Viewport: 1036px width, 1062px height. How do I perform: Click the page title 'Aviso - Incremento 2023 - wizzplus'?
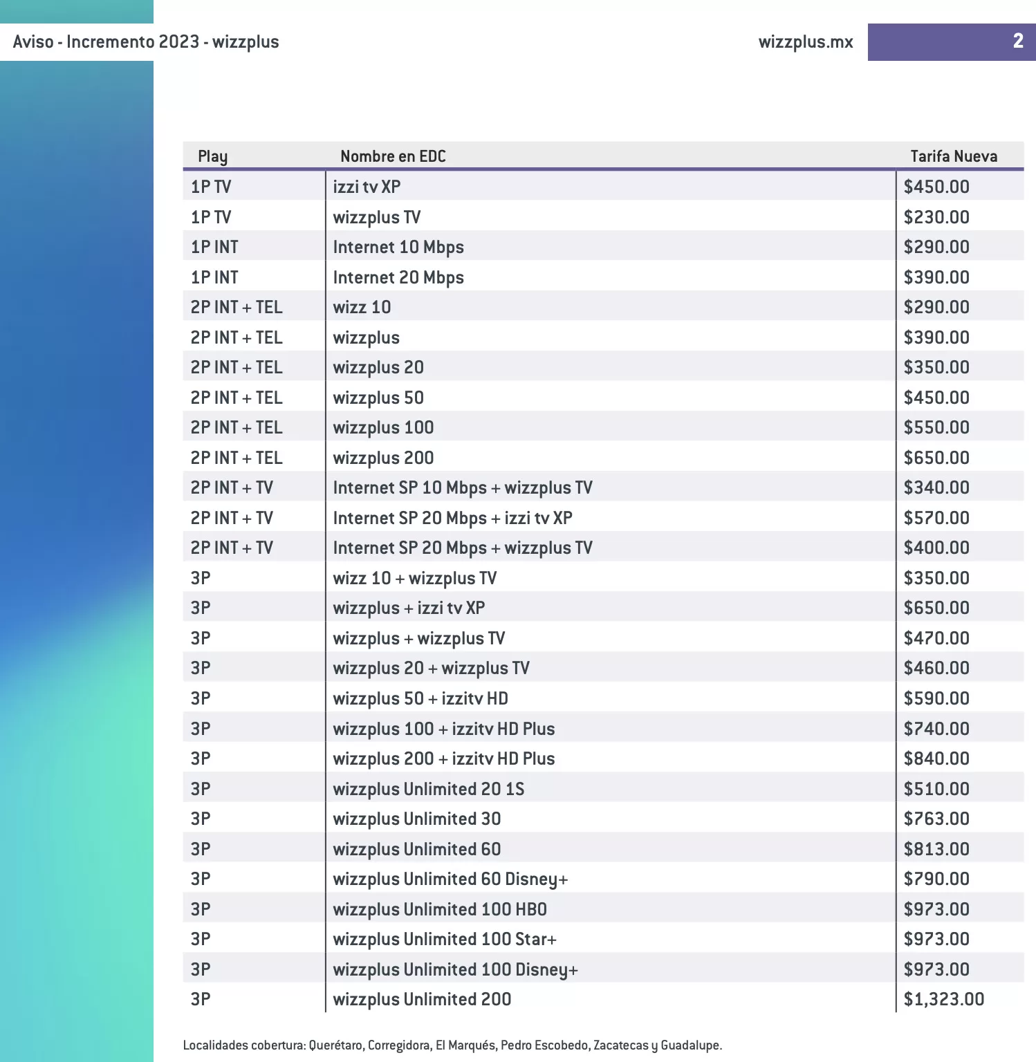coord(146,42)
